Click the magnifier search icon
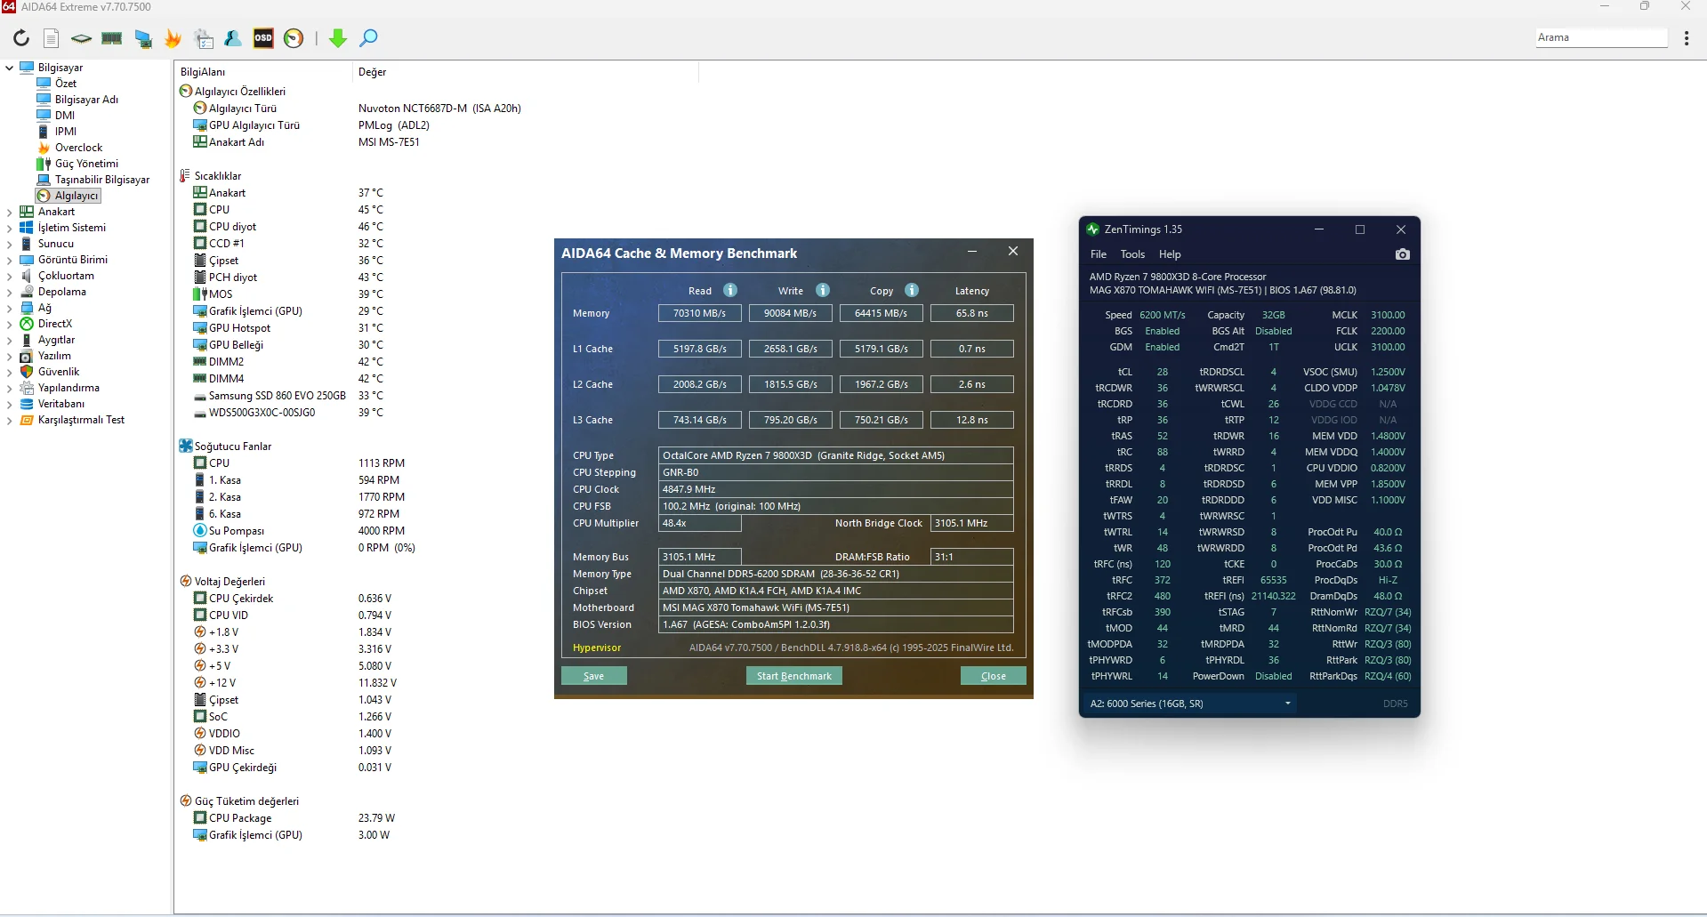 coord(368,38)
